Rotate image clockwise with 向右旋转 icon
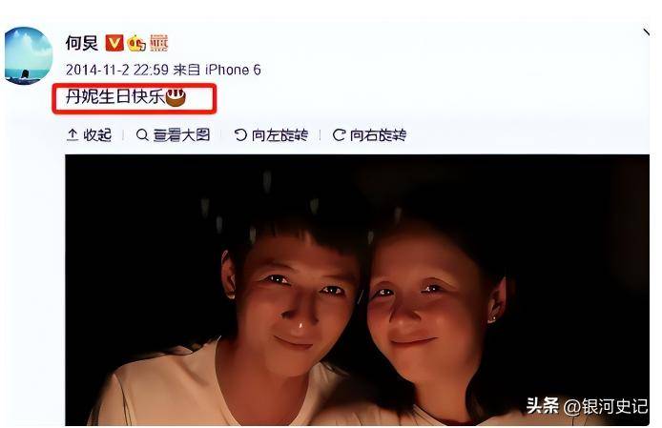Image resolution: width=662 pixels, height=428 pixels. (339, 135)
